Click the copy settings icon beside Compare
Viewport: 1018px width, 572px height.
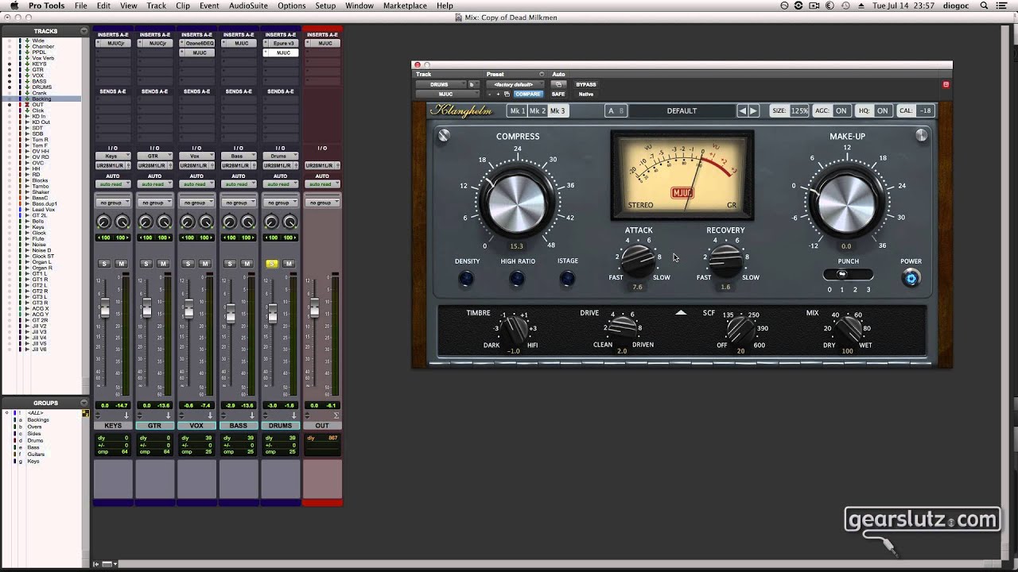[507, 94]
